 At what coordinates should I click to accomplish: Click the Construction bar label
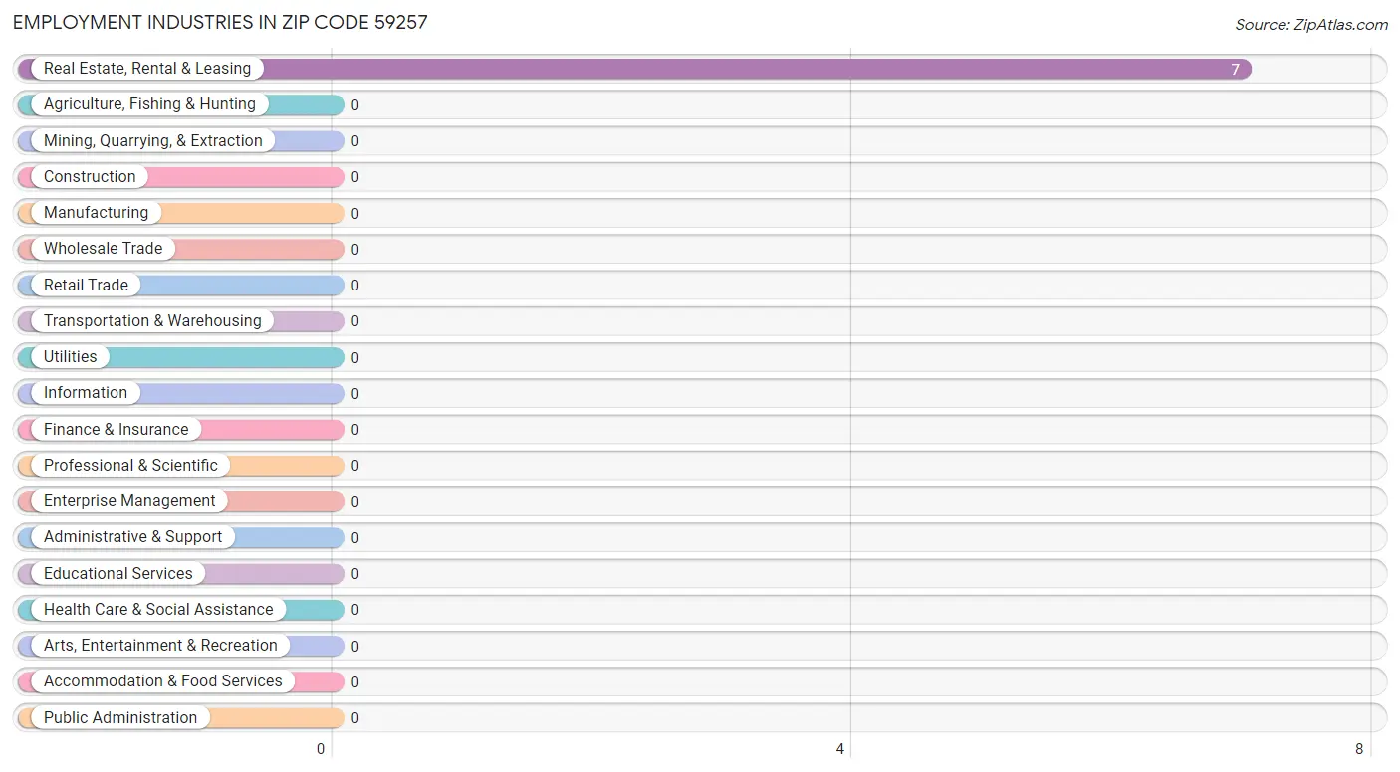pos(90,177)
